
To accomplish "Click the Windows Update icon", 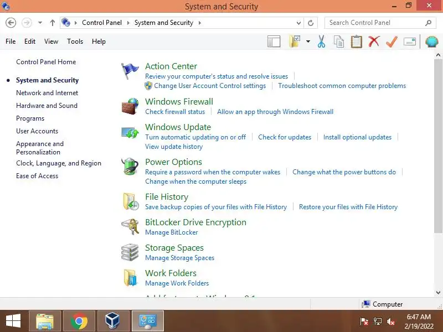I will pos(130,132).
